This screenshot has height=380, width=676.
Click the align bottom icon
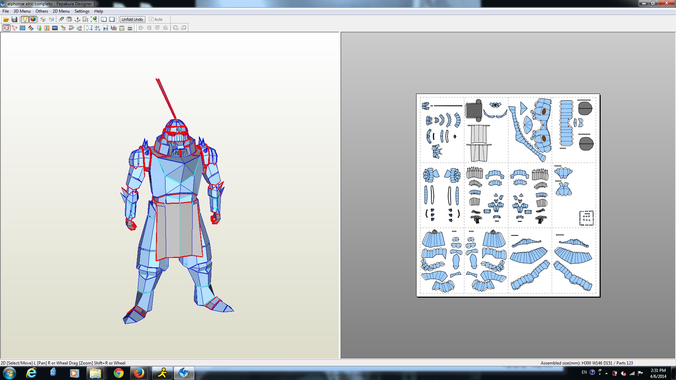(165, 28)
